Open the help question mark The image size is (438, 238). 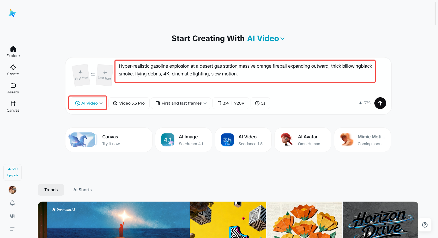tap(425, 225)
